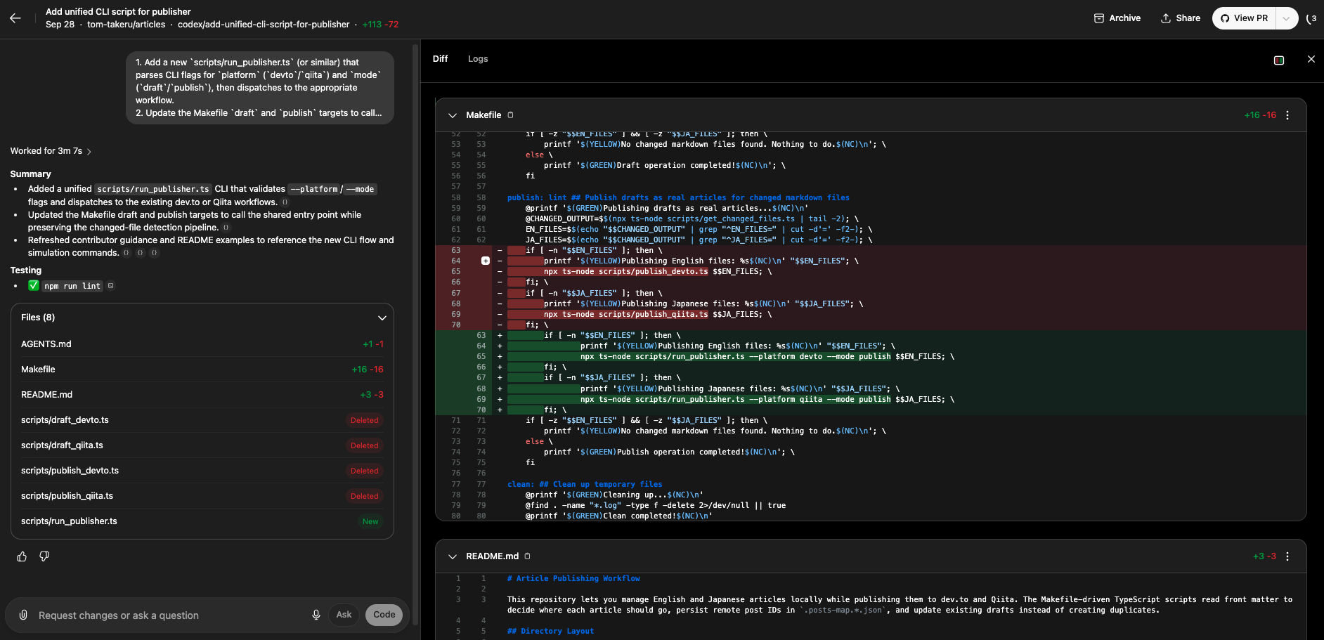The image size is (1324, 640).
Task: Open more options for README.md diff
Action: pos(1287,556)
